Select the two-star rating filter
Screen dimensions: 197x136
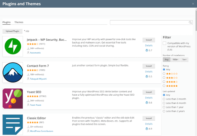(164, 74)
